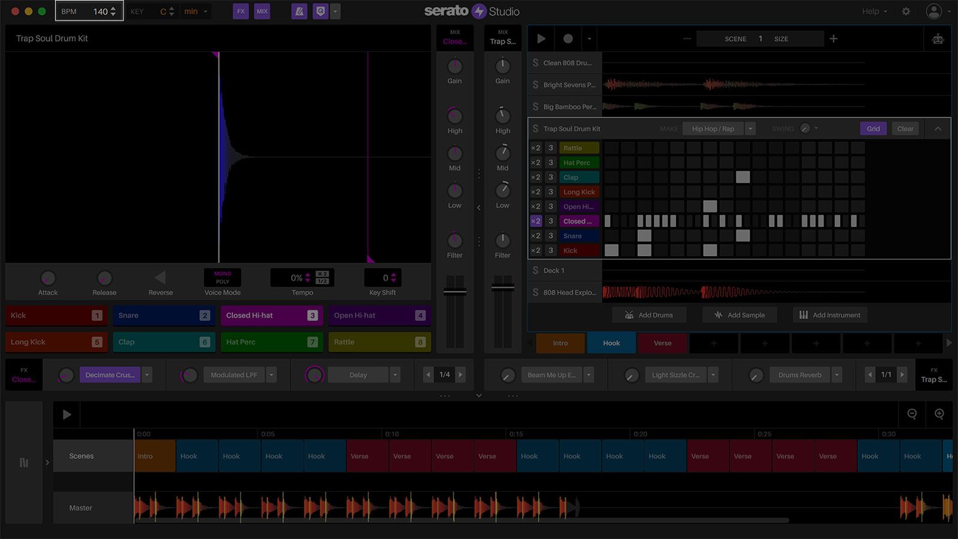Open dropdown next to Drums Reverb effect
958x539 pixels.
pyautogui.click(x=837, y=375)
